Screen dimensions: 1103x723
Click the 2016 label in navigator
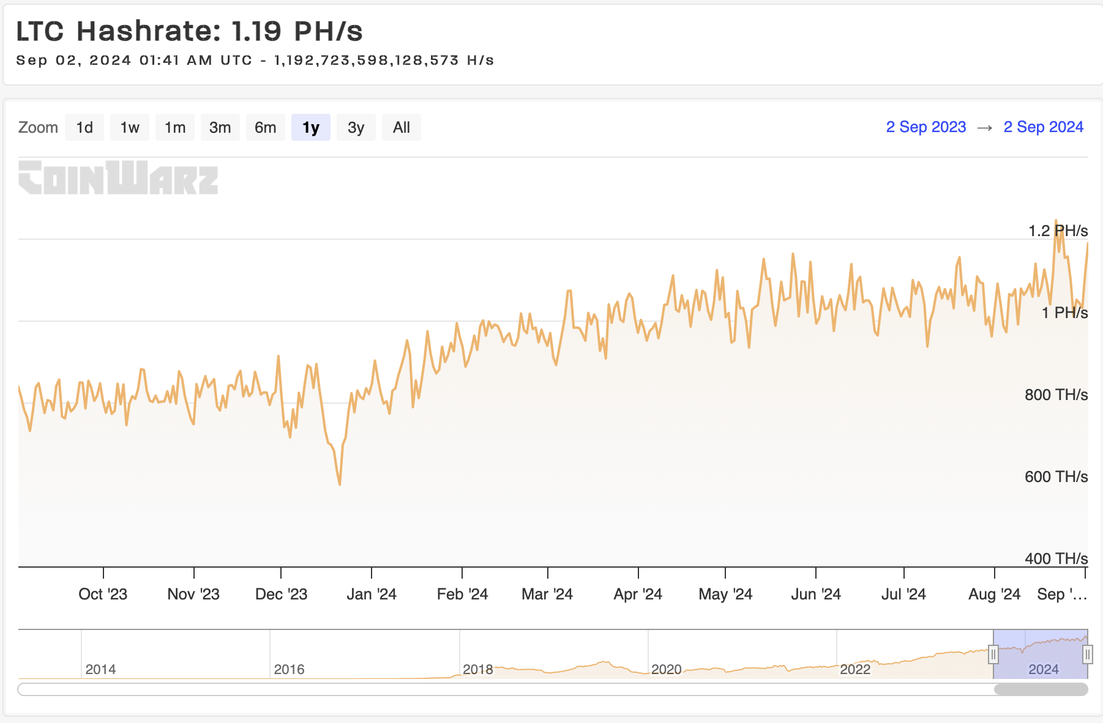coord(290,669)
